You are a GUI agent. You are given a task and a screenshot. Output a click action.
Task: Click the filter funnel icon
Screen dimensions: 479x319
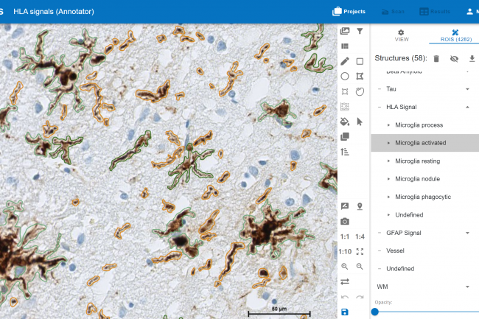[x=360, y=31]
